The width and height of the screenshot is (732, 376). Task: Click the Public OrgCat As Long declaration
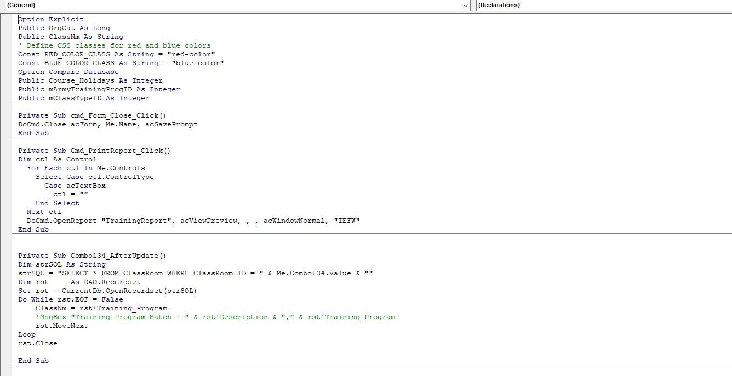(x=64, y=28)
